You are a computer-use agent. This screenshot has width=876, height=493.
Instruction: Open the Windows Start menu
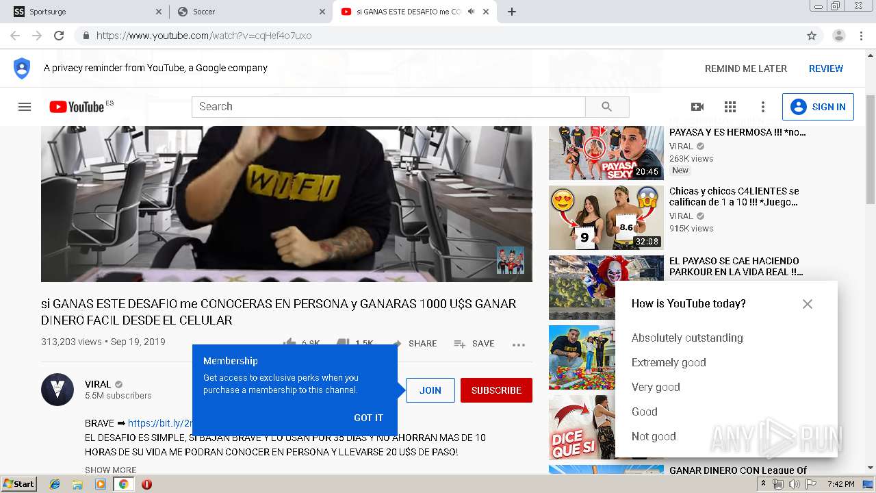coord(18,484)
